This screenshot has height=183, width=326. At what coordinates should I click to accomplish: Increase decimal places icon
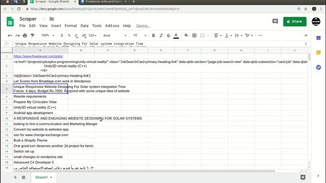click(84, 36)
